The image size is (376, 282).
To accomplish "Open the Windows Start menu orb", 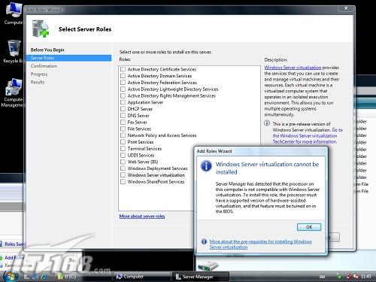I will click(x=10, y=276).
